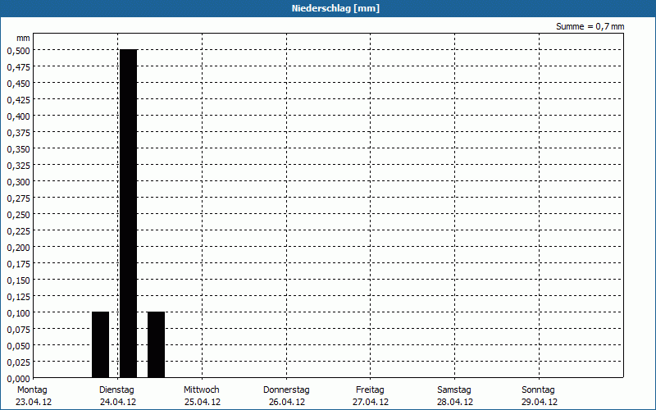
Task: Select the tallest 0,500 mm precipitation bar
Action: click(129, 213)
